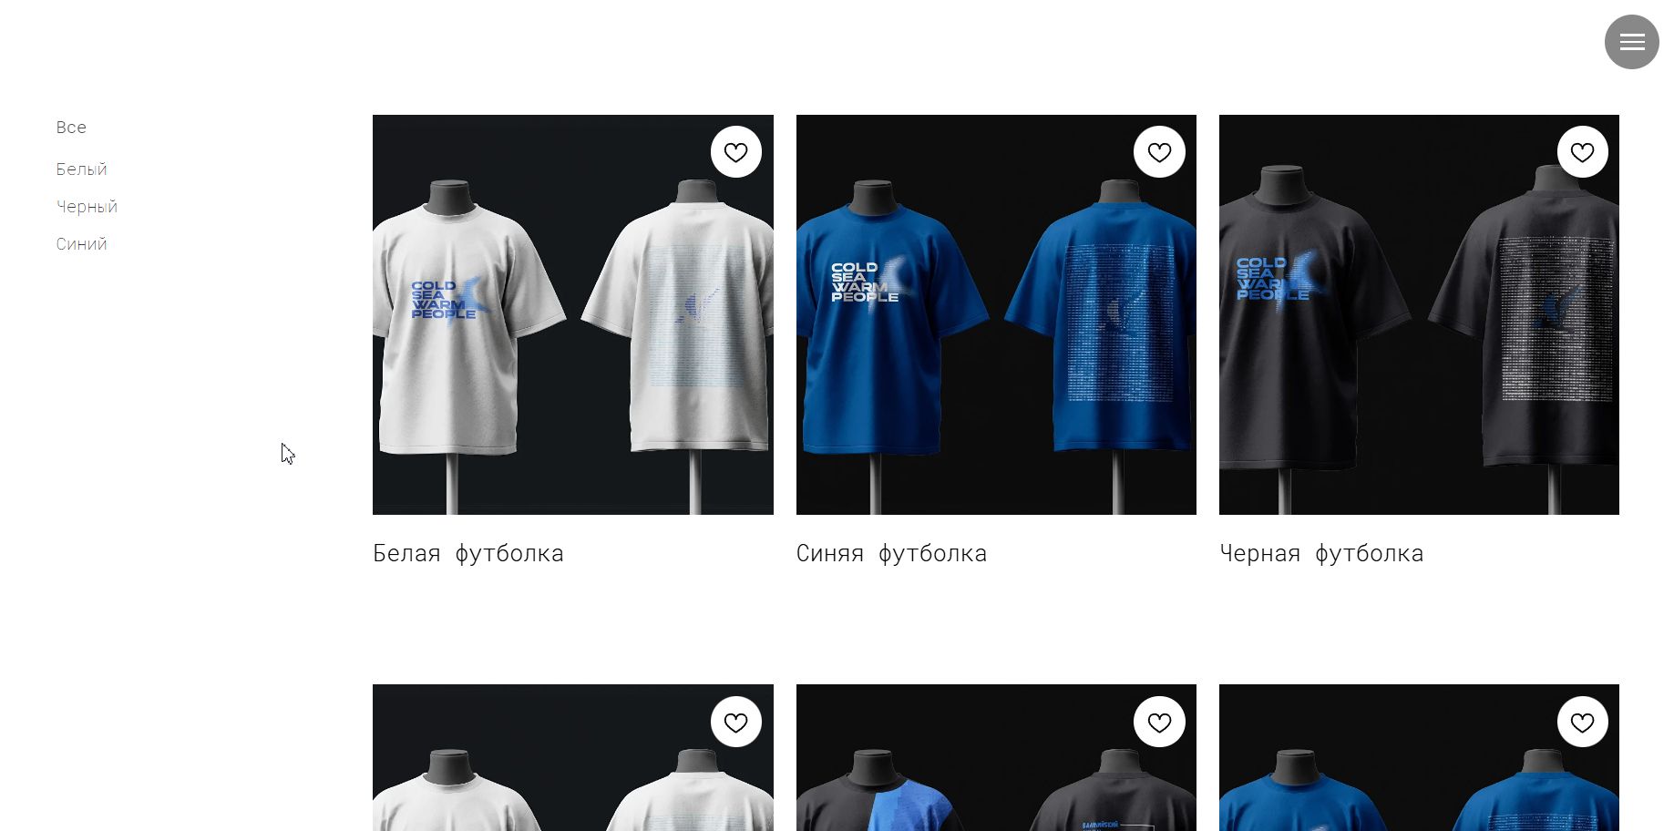Open second-row blue t-shirt thumbnail
Image resolution: width=1674 pixels, height=831 pixels.
(1419, 758)
